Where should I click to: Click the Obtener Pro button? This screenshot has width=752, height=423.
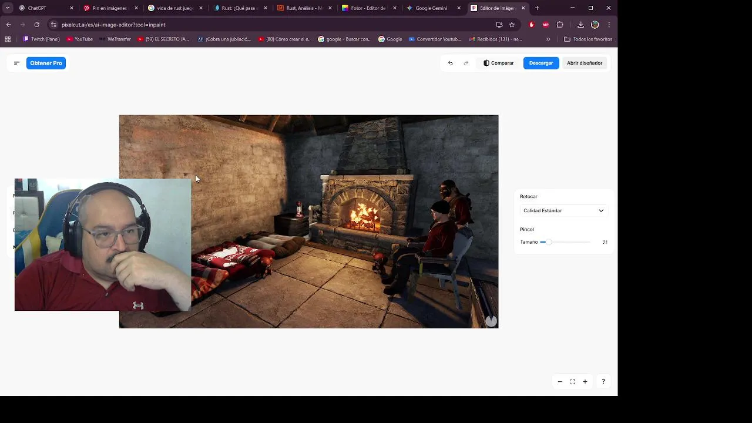coord(46,63)
